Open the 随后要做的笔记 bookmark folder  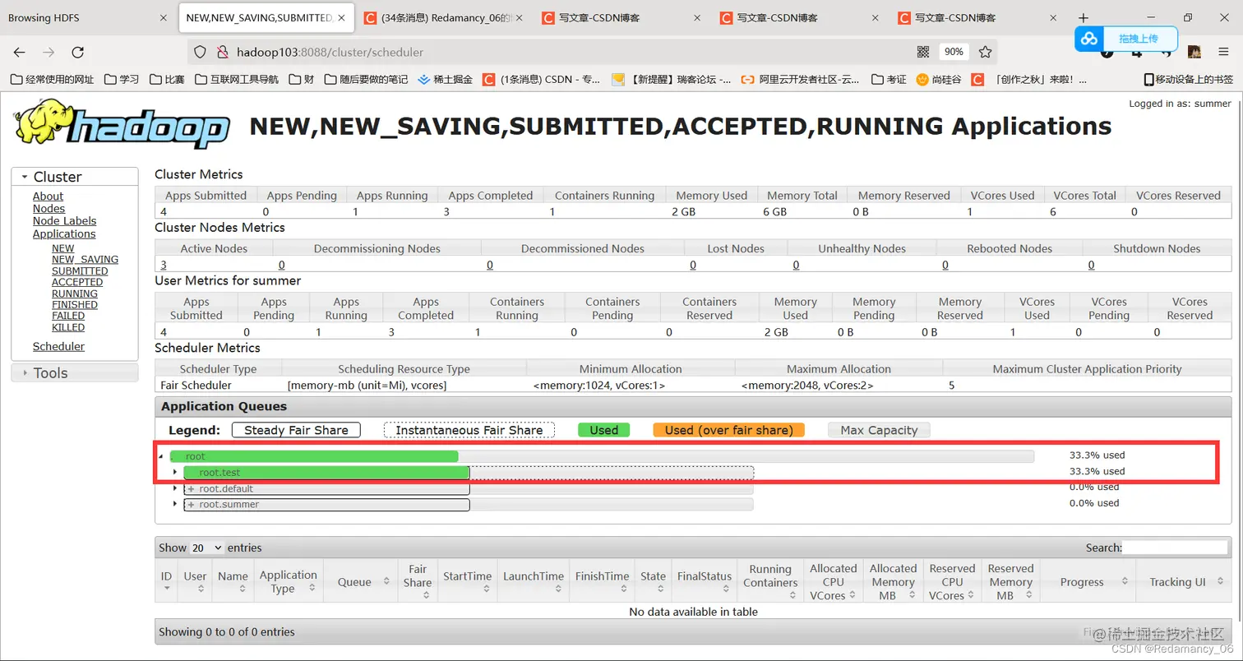tap(366, 80)
